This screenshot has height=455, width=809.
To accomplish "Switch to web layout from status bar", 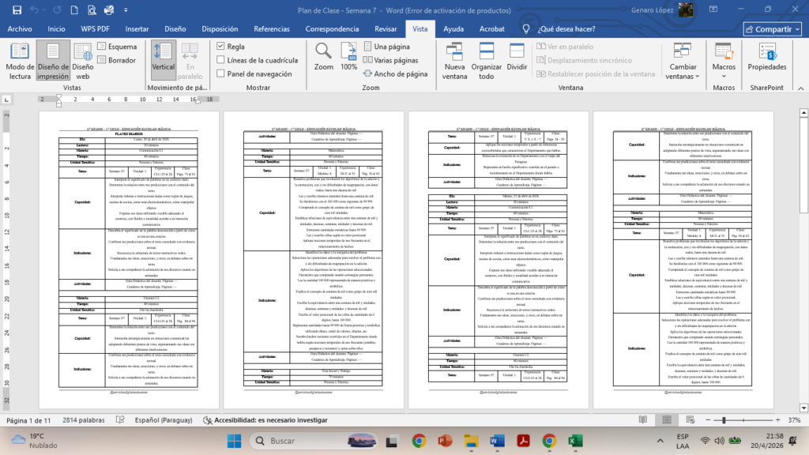I will (690, 420).
